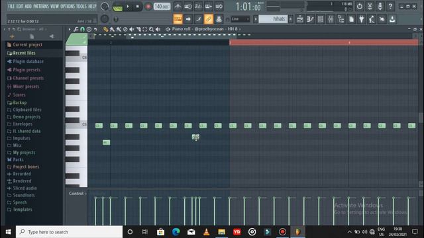Select the piano roll Slice tool
The width and height of the screenshot is (424, 238).
click(138, 29)
